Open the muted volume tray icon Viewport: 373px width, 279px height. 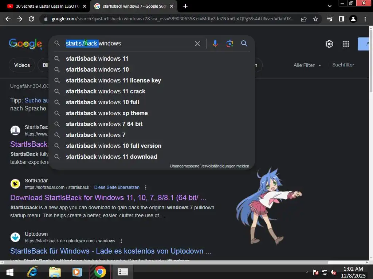tap(333, 272)
